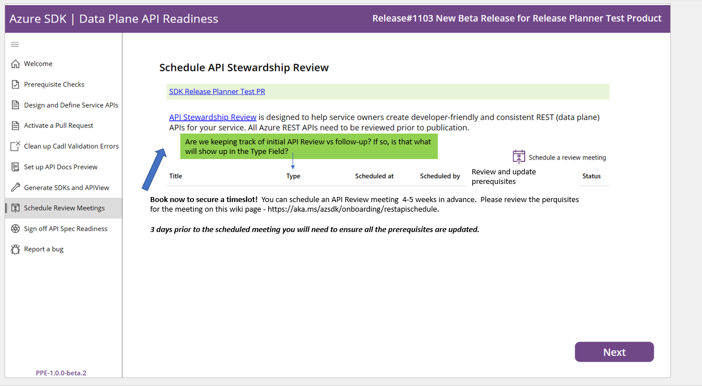Click the Type column header

click(x=293, y=176)
